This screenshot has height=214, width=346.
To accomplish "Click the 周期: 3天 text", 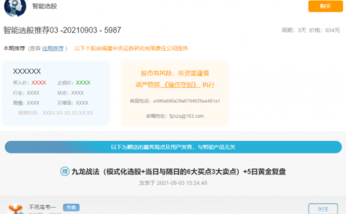I will pos(294,30).
